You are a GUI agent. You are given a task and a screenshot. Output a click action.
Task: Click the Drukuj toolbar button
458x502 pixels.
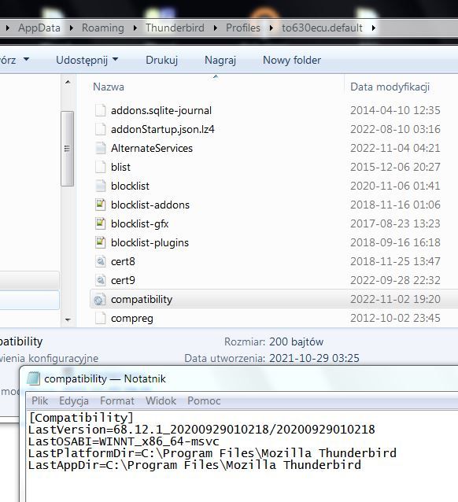click(162, 60)
